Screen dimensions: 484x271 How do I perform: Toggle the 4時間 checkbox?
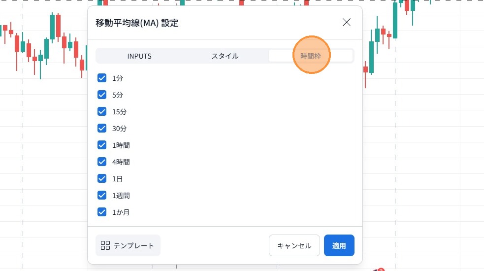[102, 162]
